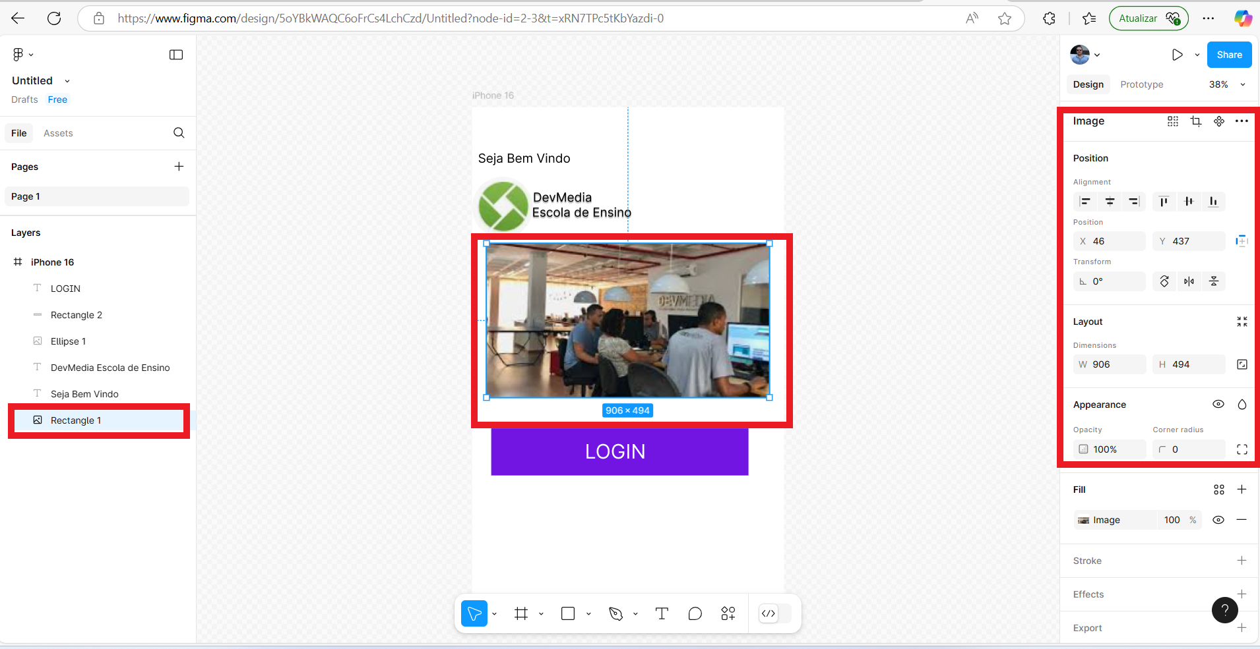Select the Frame tool
Image resolution: width=1260 pixels, height=649 pixels.
point(521,613)
